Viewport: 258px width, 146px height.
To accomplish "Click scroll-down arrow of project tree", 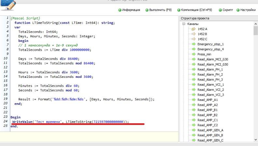I will (x=255, y=140).
